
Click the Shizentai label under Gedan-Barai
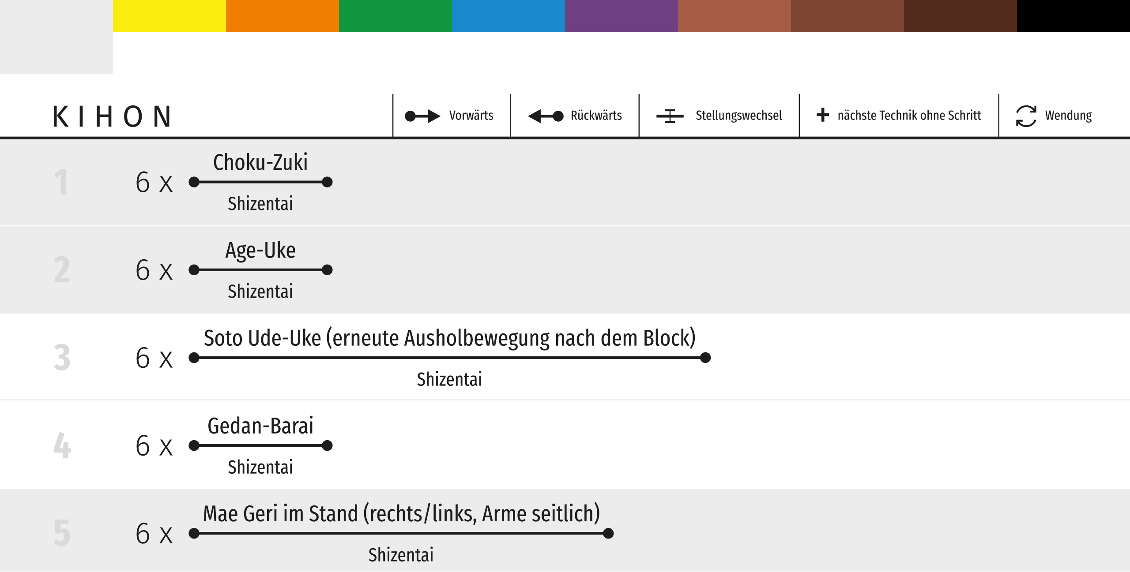(260, 467)
